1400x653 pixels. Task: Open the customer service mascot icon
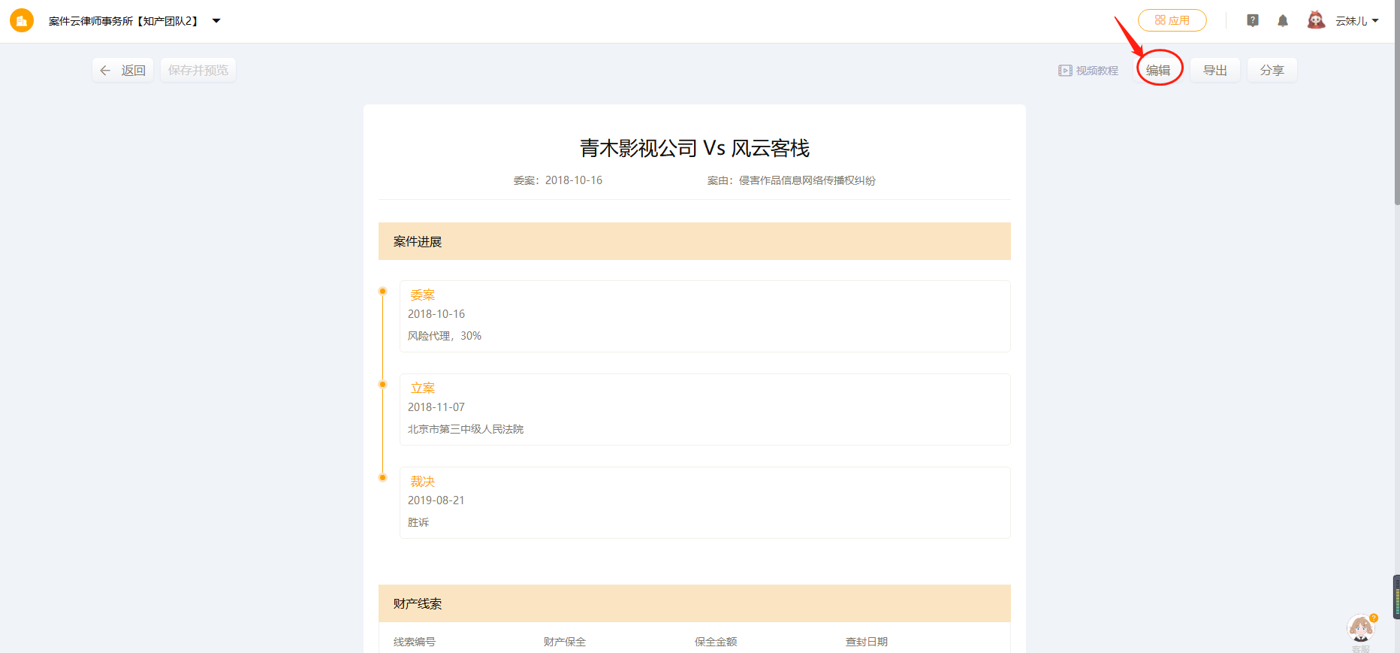[x=1360, y=629]
